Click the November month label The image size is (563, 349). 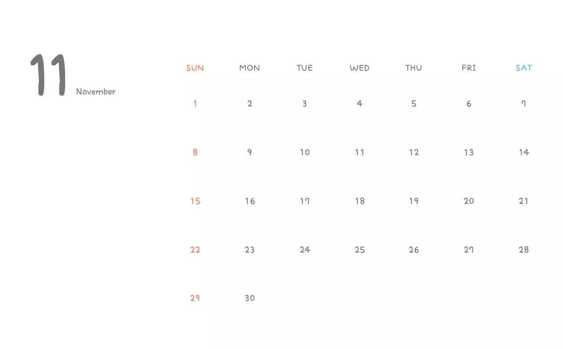point(96,92)
